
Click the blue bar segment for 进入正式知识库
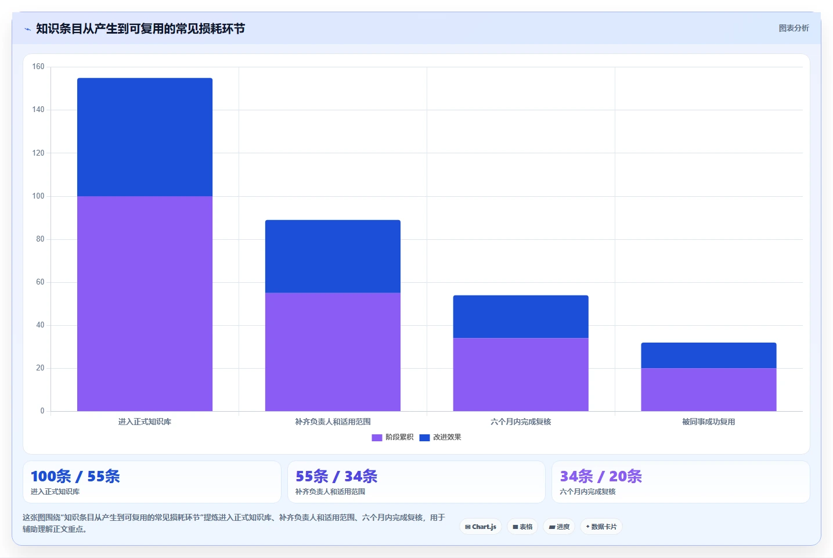click(145, 137)
